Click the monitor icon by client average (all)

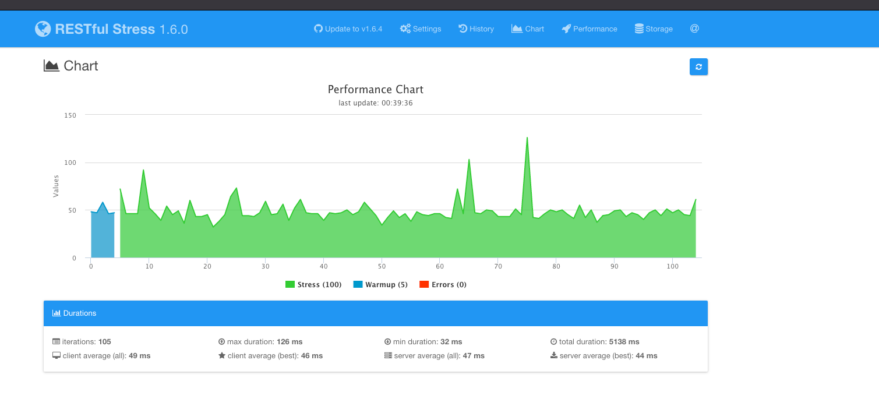(x=57, y=356)
